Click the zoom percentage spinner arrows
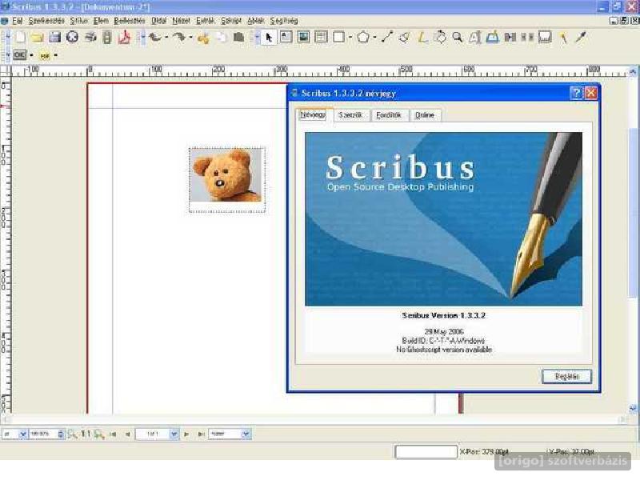This screenshot has width=640, height=480. click(x=61, y=434)
